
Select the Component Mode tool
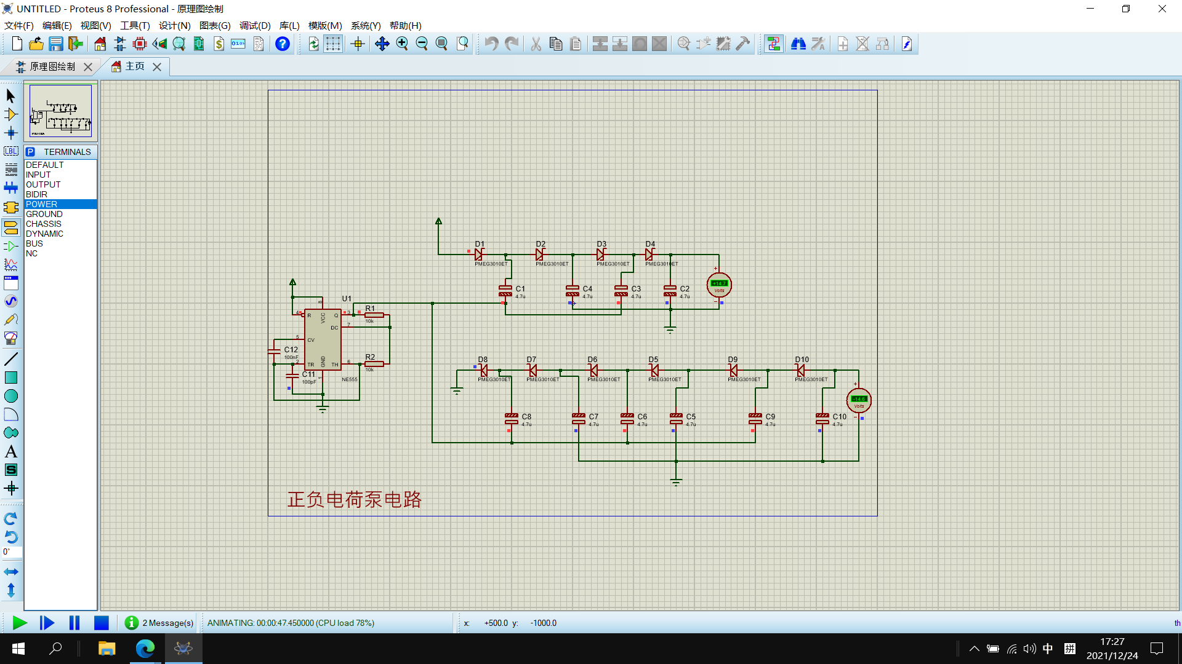pyautogui.click(x=10, y=114)
